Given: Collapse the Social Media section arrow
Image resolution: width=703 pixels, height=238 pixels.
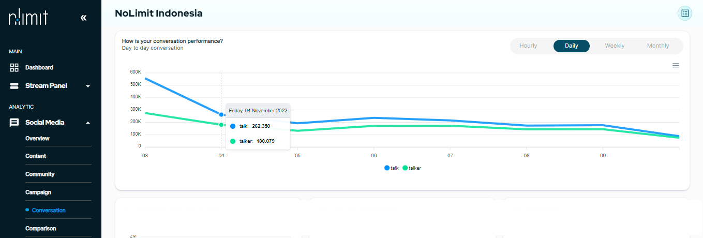Looking at the screenshot, I should pos(88,123).
